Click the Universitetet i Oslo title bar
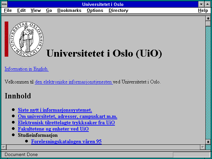 103,4
